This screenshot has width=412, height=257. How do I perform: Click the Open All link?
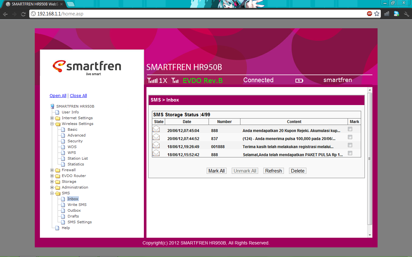point(58,95)
